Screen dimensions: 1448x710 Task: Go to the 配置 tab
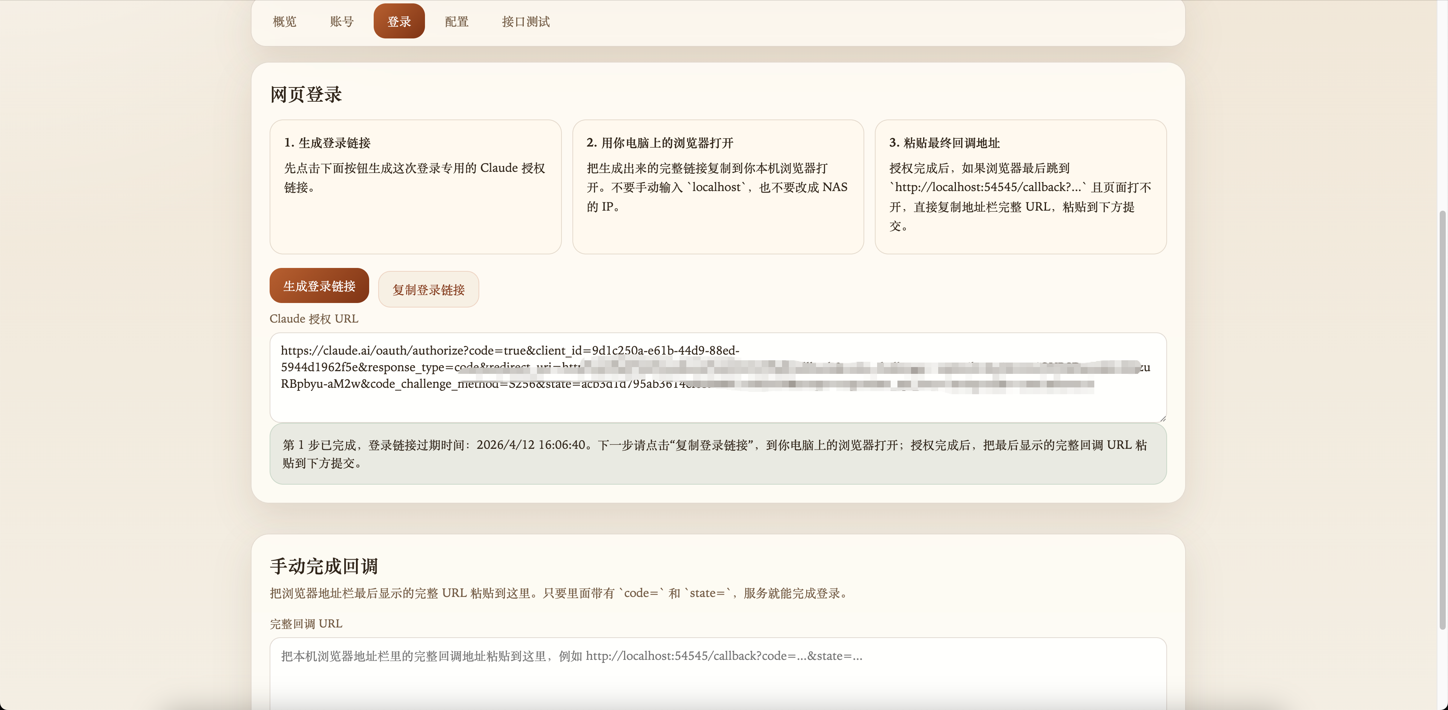pyautogui.click(x=456, y=21)
